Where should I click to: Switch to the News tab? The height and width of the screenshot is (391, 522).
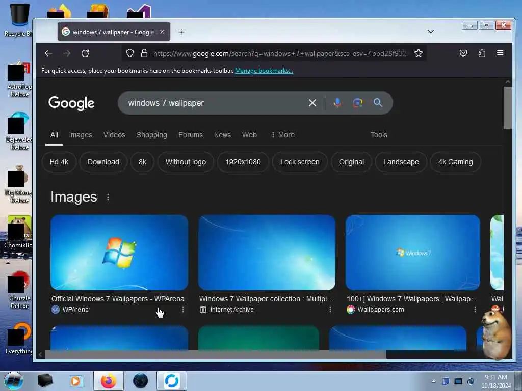point(222,135)
